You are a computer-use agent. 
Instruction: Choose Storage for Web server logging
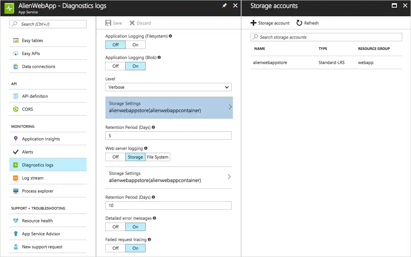pyautogui.click(x=135, y=157)
